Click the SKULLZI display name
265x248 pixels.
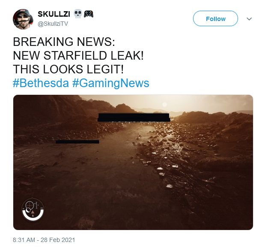[54, 14]
